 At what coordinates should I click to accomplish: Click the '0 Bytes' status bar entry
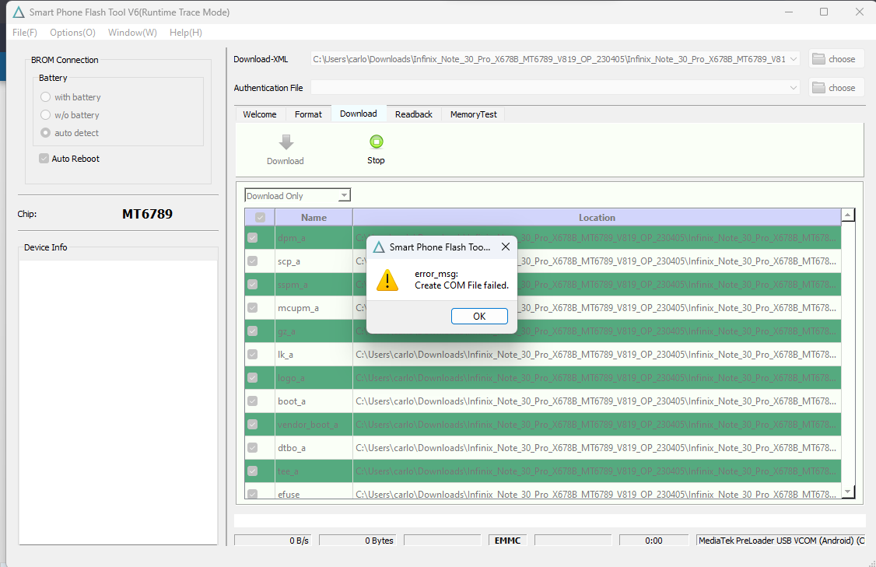[358, 541]
